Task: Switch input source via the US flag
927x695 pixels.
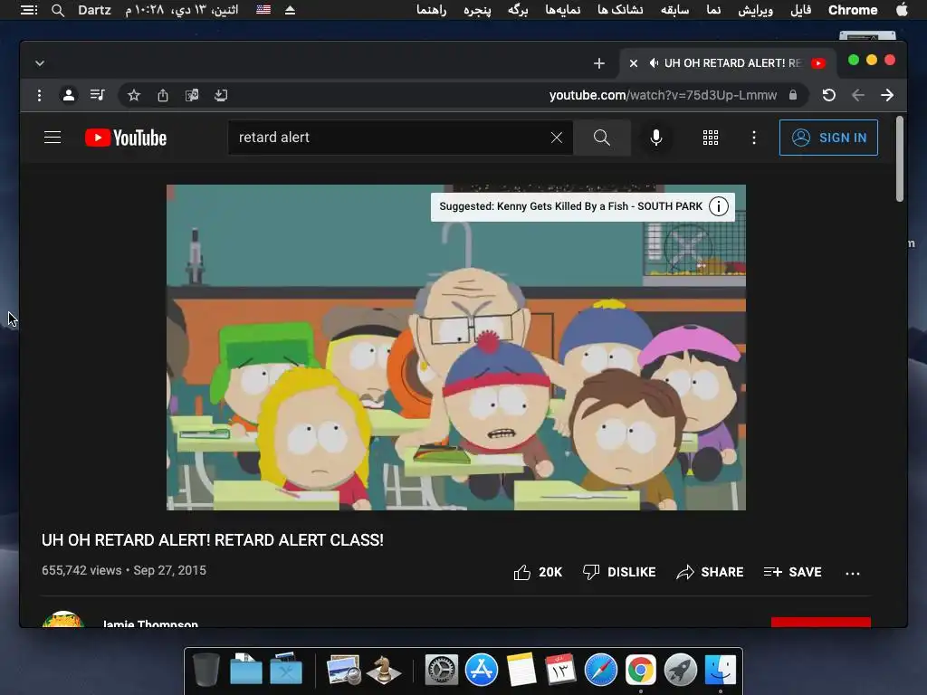Action: pos(263,9)
